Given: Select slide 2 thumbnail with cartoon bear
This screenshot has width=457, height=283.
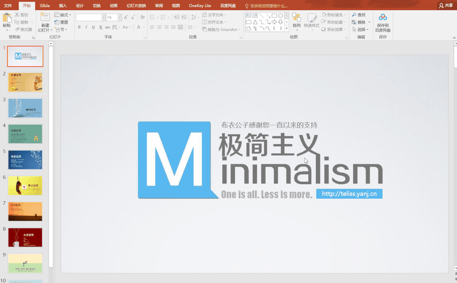Looking at the screenshot, I should [25, 82].
